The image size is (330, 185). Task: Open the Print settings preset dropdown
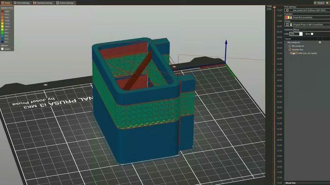click(x=307, y=10)
